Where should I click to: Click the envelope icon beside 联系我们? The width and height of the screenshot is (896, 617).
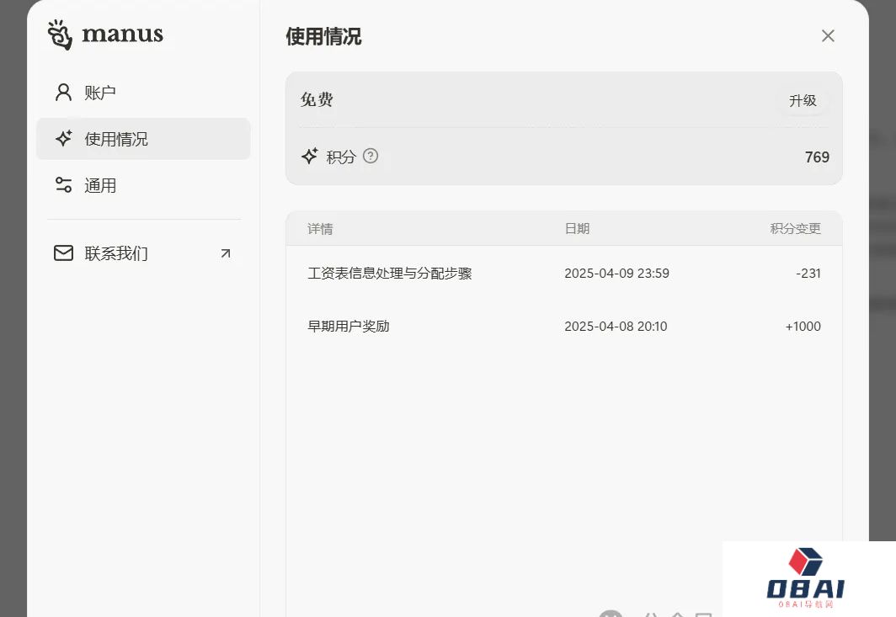(x=63, y=253)
